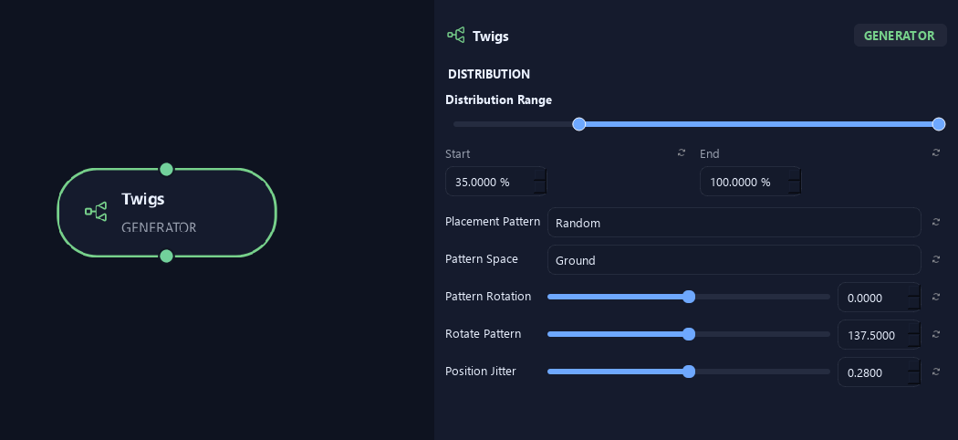Click the GENERATOR badge in the panel header
Viewport: 958px width, 440px height.
point(900,36)
